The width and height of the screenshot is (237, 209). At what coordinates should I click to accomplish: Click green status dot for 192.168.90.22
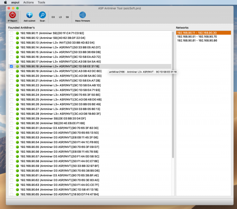[x=18, y=85]
